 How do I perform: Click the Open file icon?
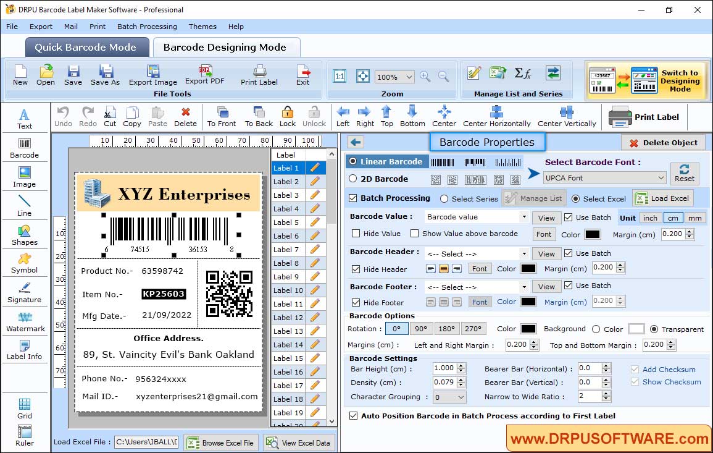click(46, 75)
